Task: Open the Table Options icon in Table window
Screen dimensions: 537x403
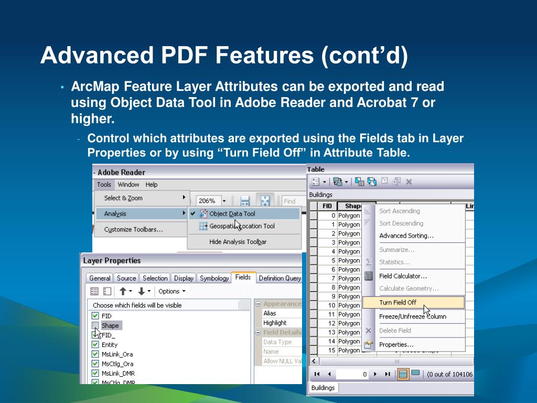Action: [316, 182]
